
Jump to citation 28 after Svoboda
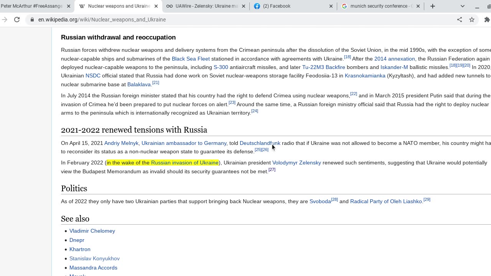(x=334, y=199)
